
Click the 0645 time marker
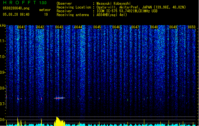pos(97,27)
